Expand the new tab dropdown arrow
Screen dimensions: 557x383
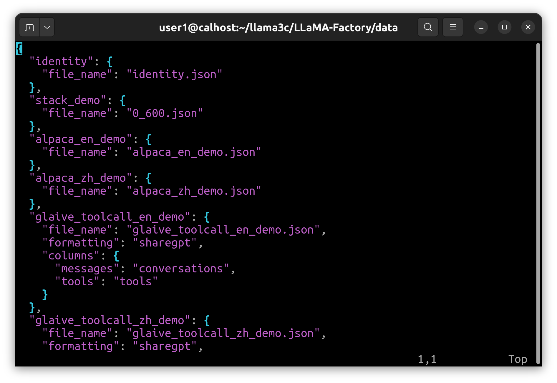[47, 27]
